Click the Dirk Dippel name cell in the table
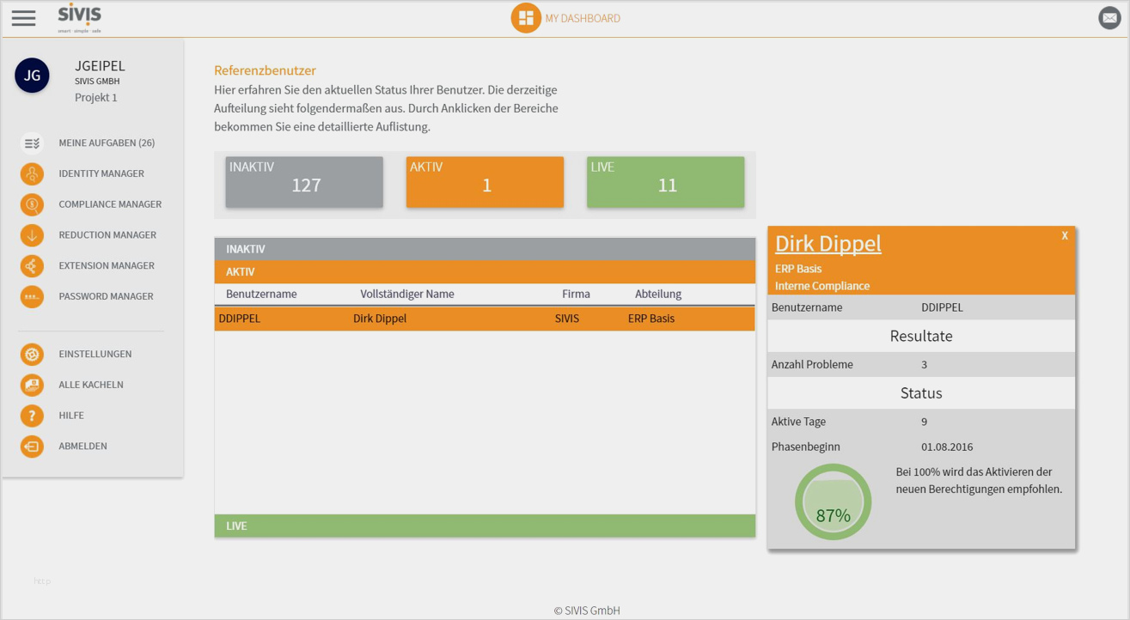Viewport: 1130px width, 620px height. click(x=380, y=319)
